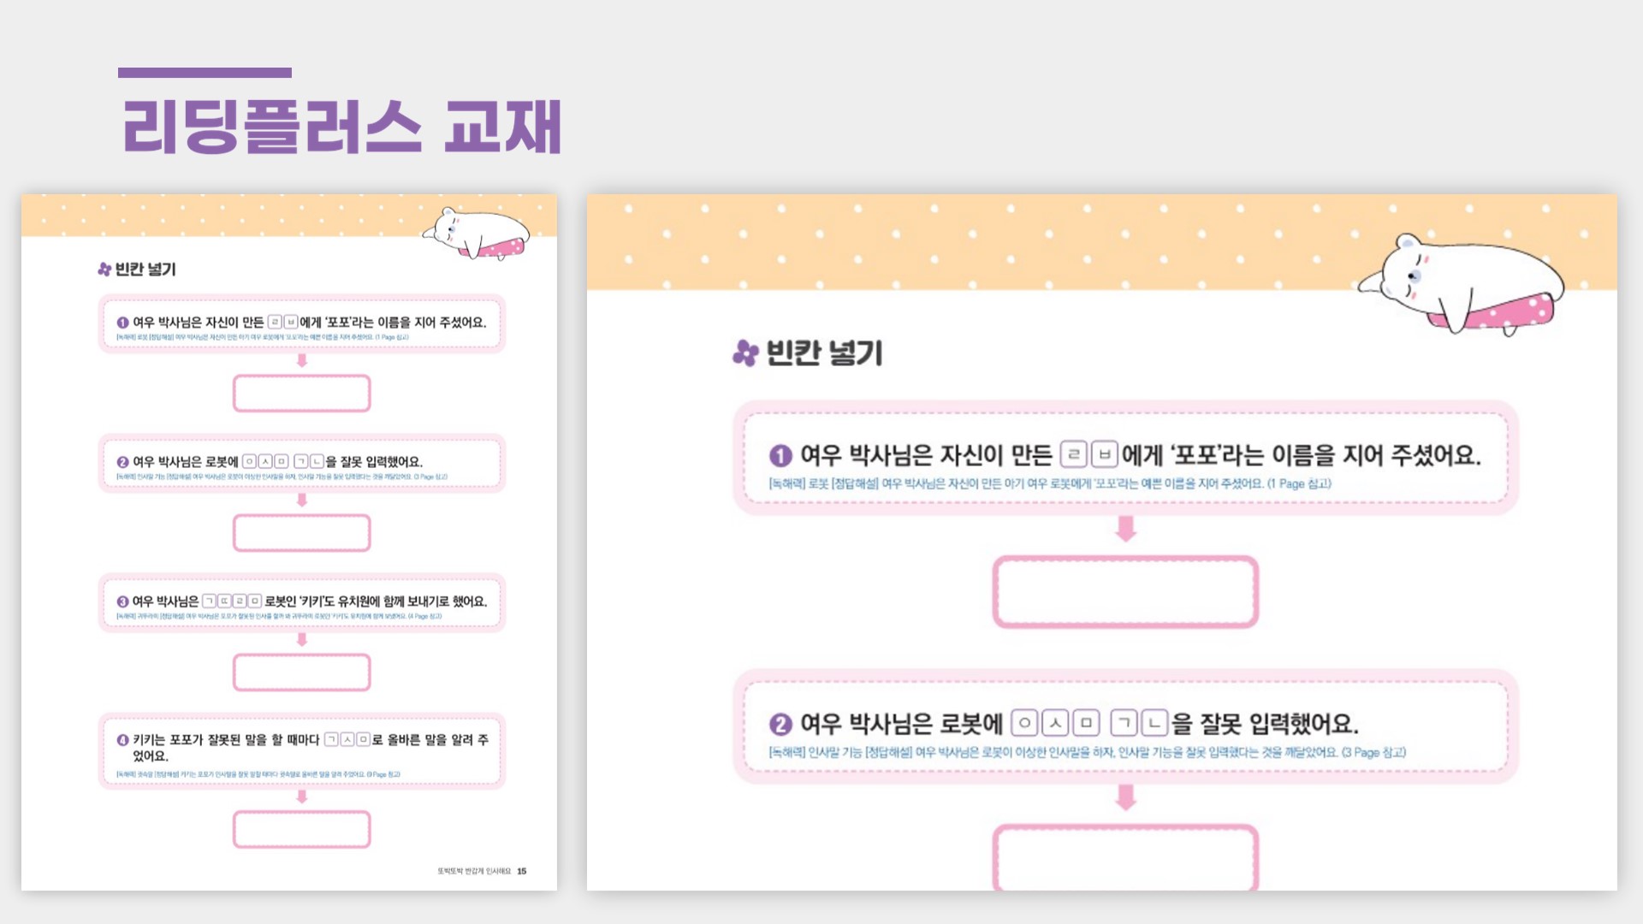
Task: Click the ㅂ letter box in enlarged question 1
Action: tap(1105, 454)
